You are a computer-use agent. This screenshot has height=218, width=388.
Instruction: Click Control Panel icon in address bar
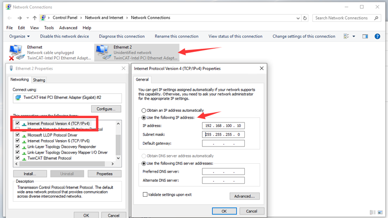(x=43, y=18)
